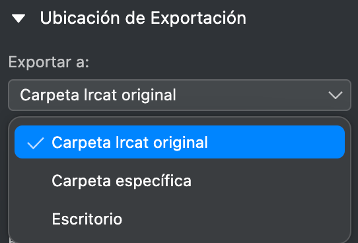Click the chevron arrow in export dropdown

[x=335, y=95]
